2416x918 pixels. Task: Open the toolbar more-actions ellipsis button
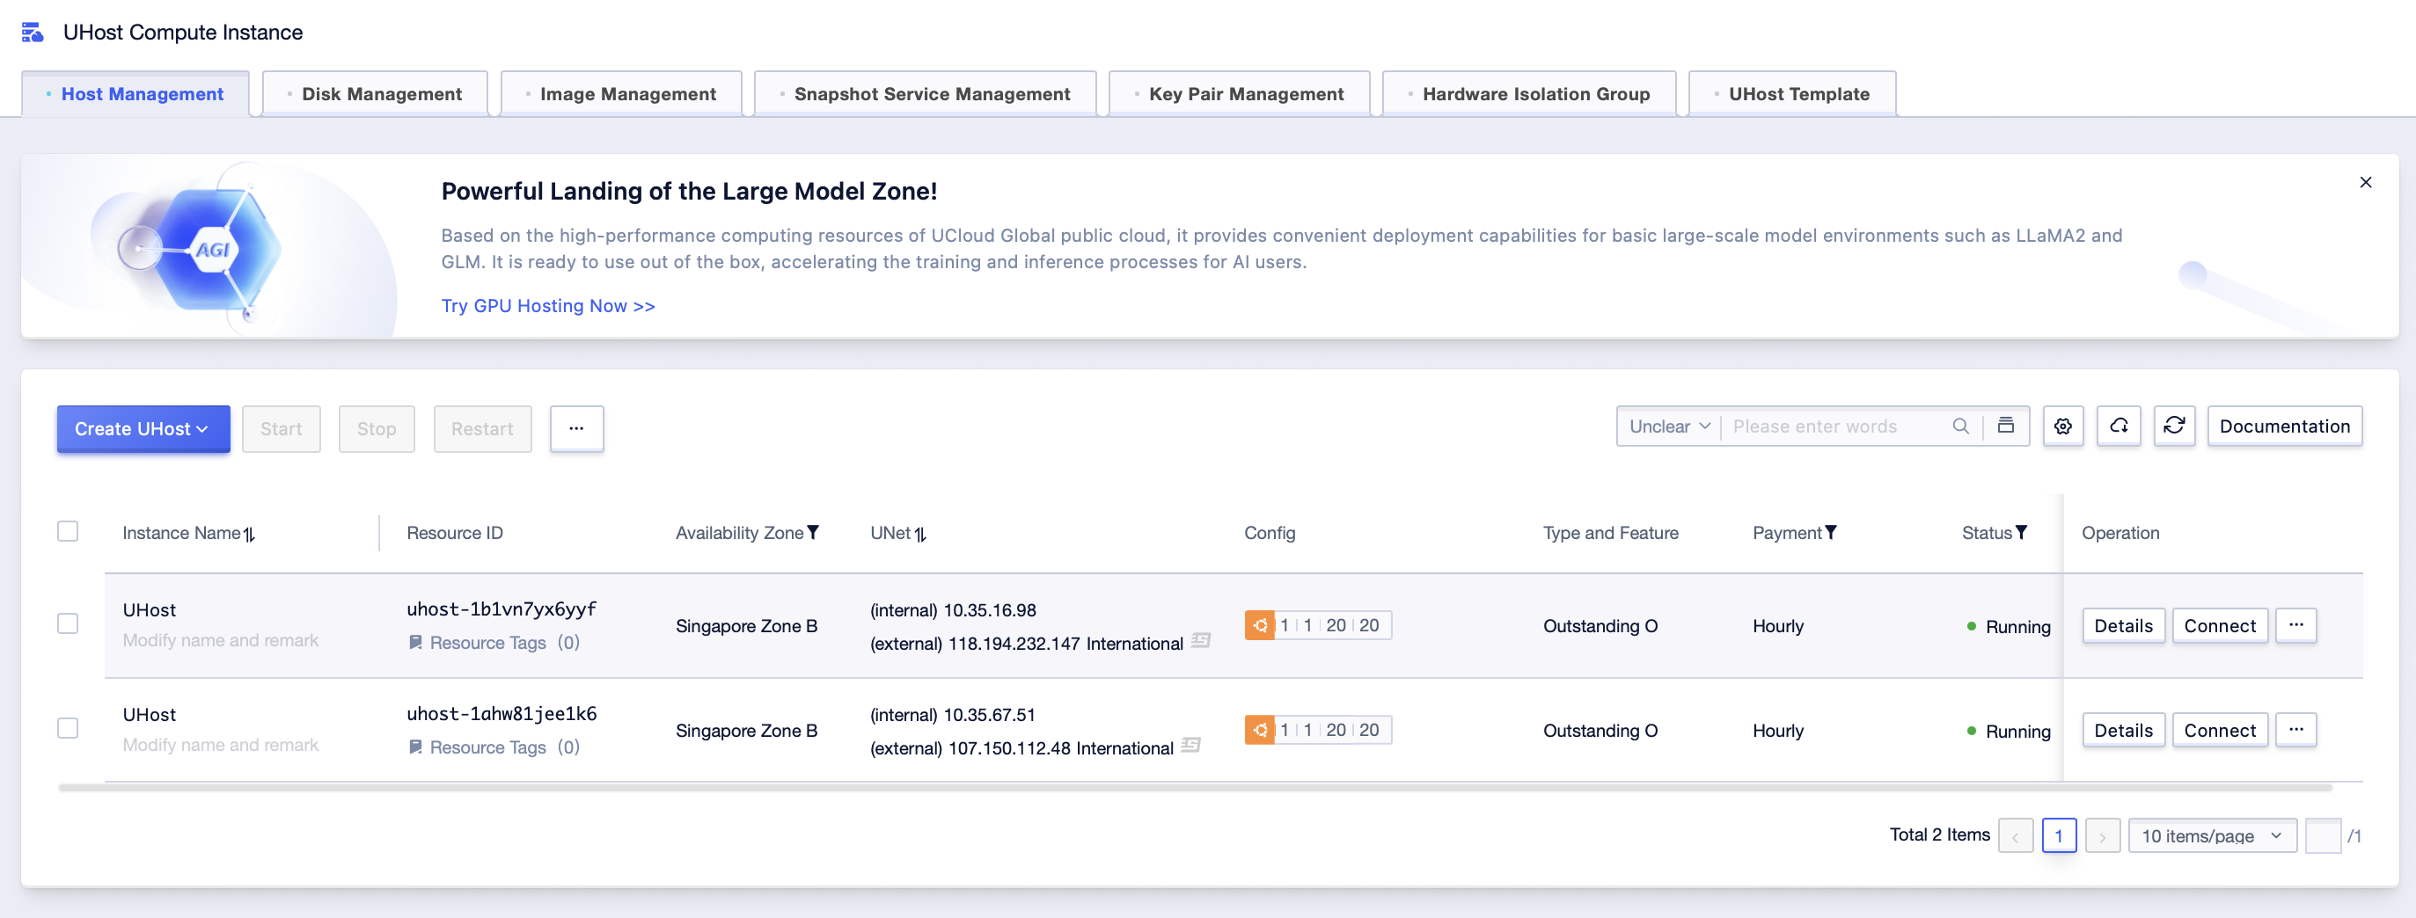(x=577, y=428)
